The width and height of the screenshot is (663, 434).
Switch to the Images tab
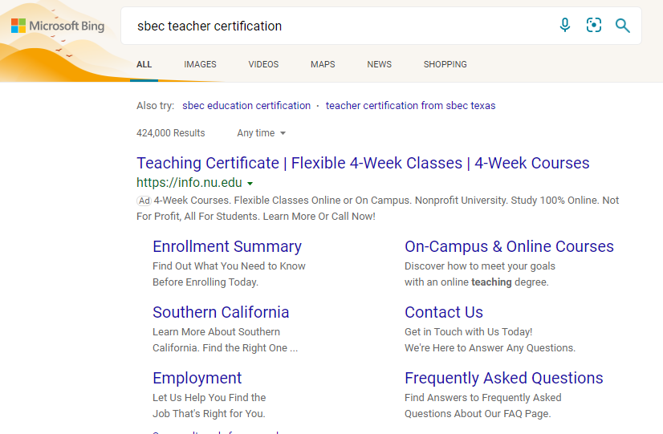pos(200,64)
